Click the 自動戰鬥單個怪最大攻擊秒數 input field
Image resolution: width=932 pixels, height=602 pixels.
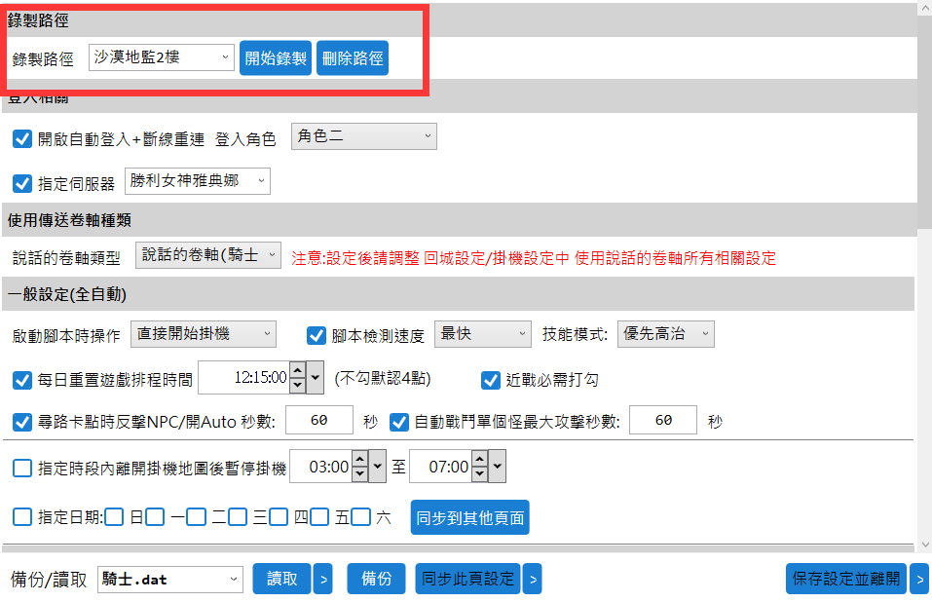[663, 421]
